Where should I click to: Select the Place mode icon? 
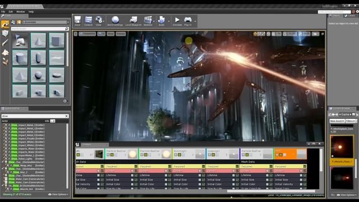5,24
